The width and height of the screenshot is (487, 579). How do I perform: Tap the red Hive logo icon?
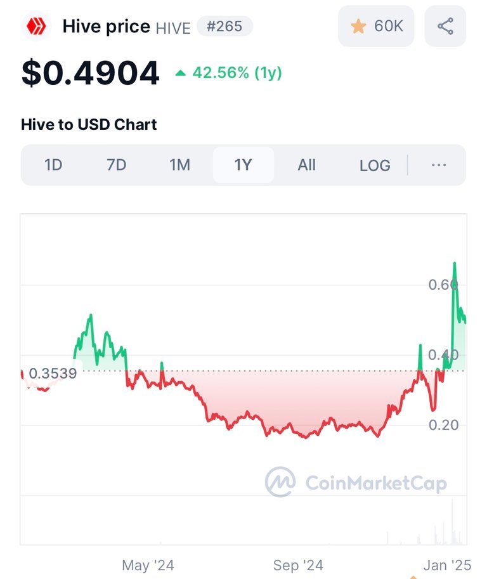(x=36, y=26)
